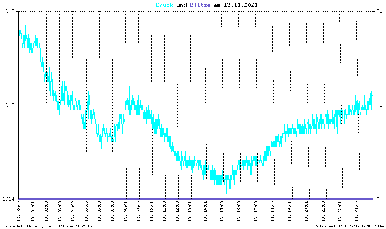386x229 pixels.
Task: Click the time label '13. 16:00'
Action: click(239, 211)
